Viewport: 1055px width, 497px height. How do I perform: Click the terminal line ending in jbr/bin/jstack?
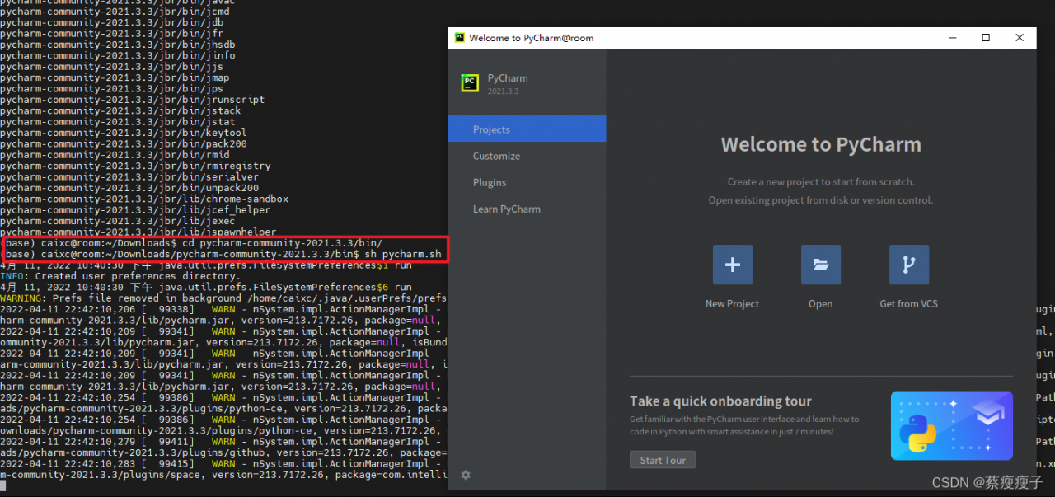coord(120,110)
